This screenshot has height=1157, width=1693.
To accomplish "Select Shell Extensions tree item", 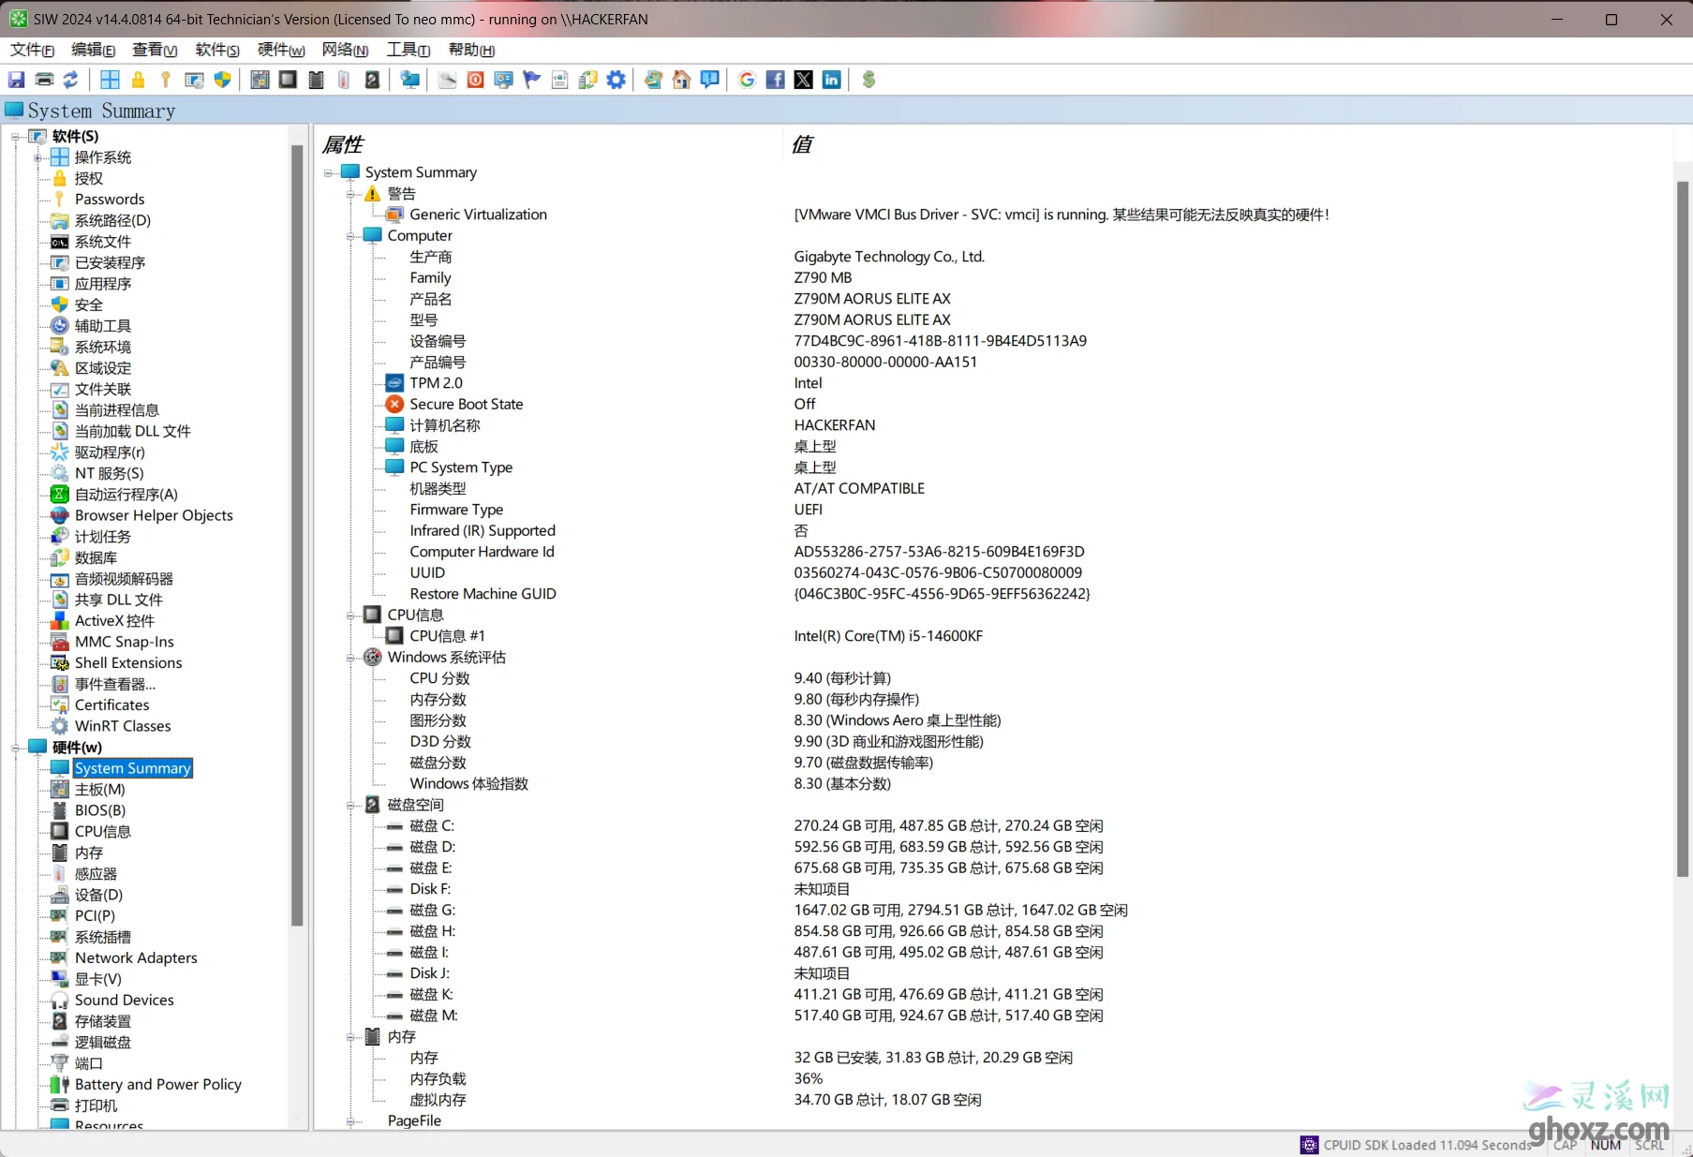I will coord(128,663).
